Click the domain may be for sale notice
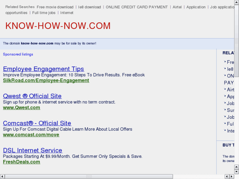Viewport: 239px width, 179px height. coord(50,43)
